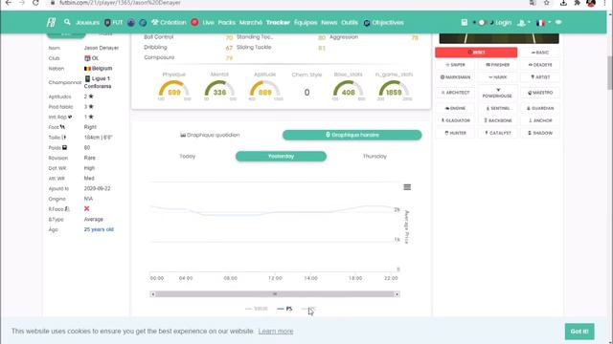Toggle PS series in chart legend
This screenshot has width=613, height=344.
284,309
